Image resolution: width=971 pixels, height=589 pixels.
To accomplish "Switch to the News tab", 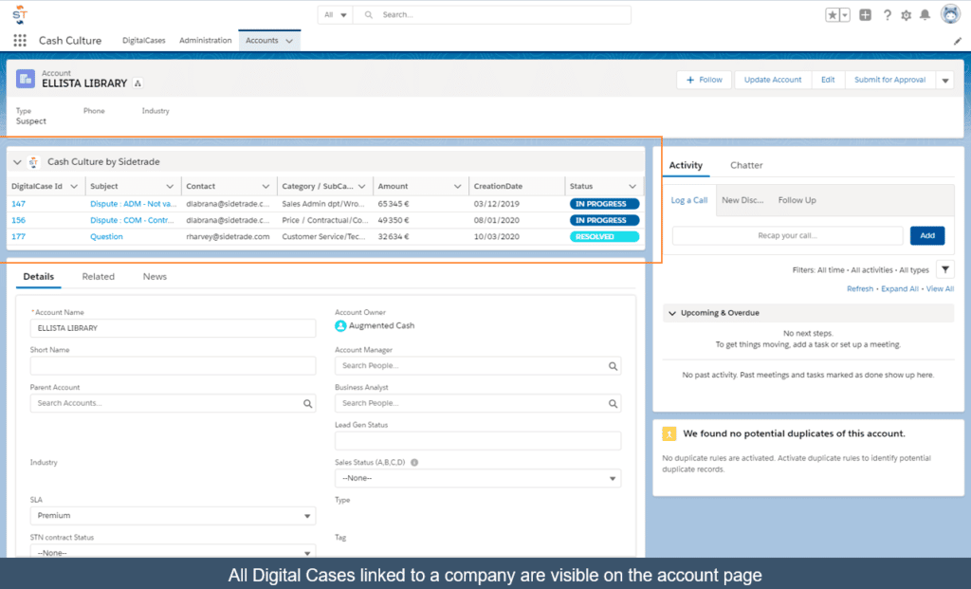I will click(155, 277).
